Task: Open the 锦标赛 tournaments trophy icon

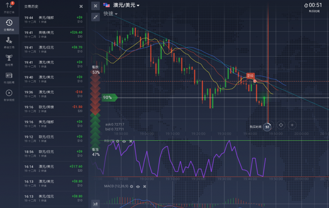Action: point(9,60)
